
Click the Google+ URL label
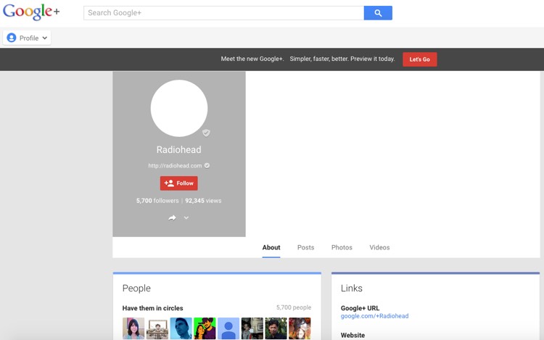click(360, 308)
